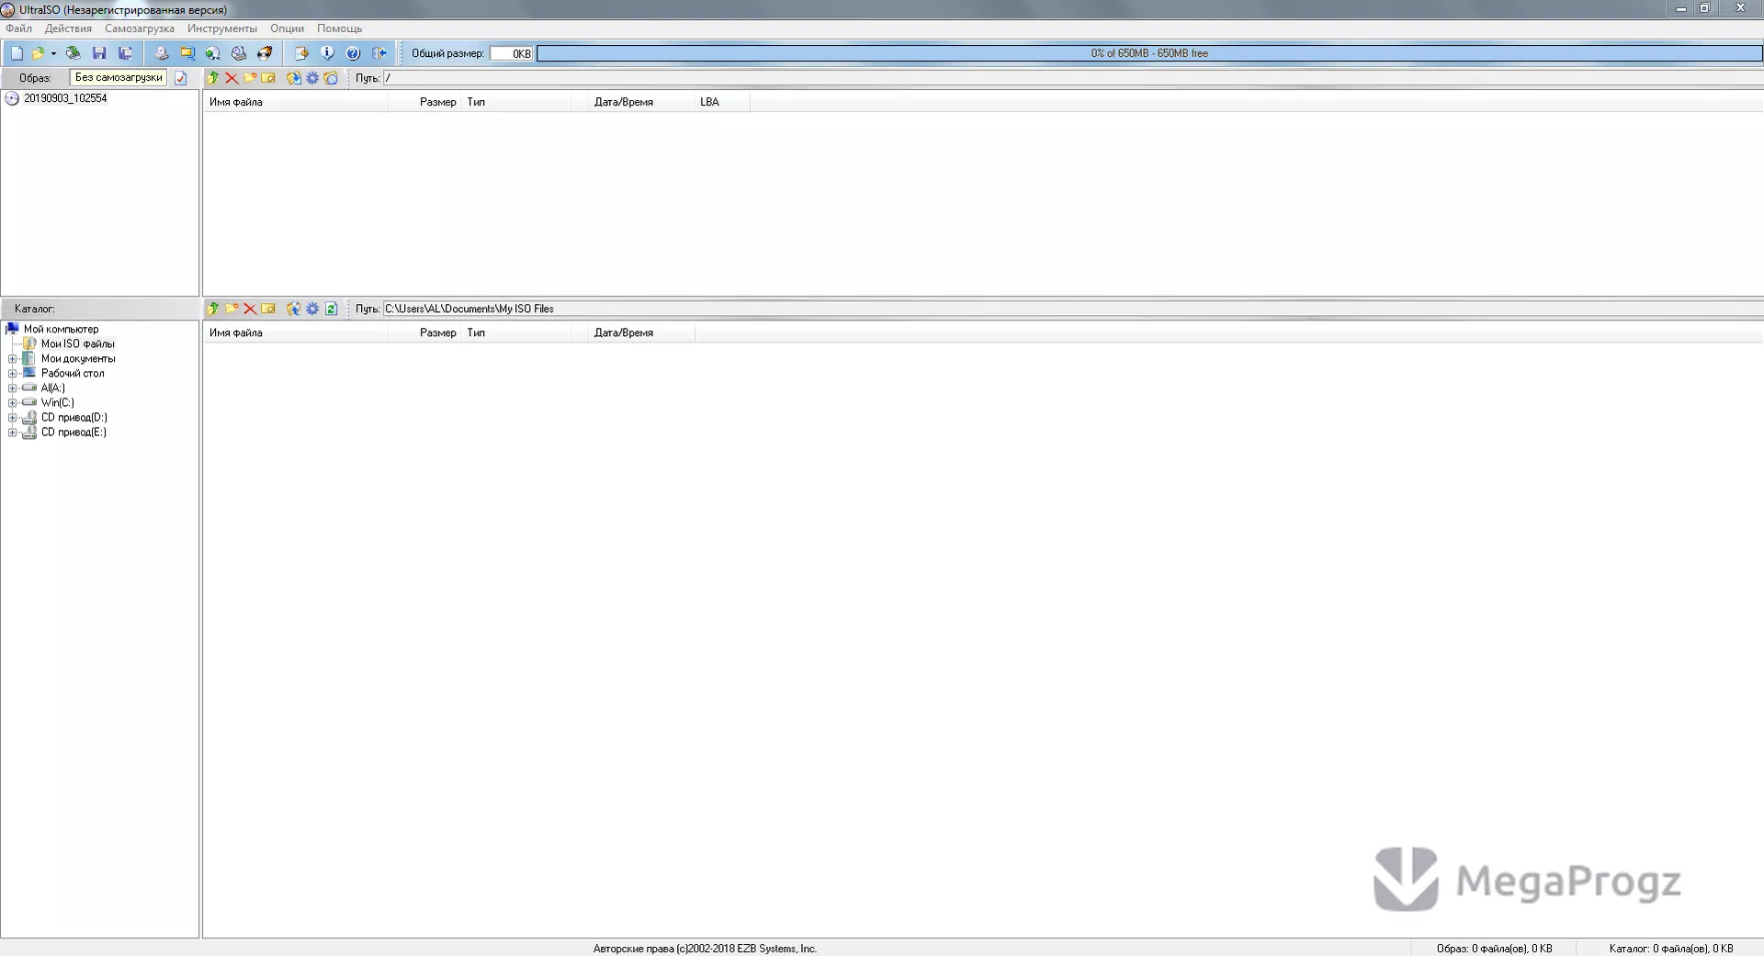Click the image pane Путь field
This screenshot has height=956, width=1764.
[1072, 78]
